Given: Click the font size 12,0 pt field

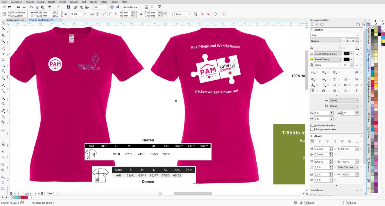Looking at the screenshot, I should point(351,41).
